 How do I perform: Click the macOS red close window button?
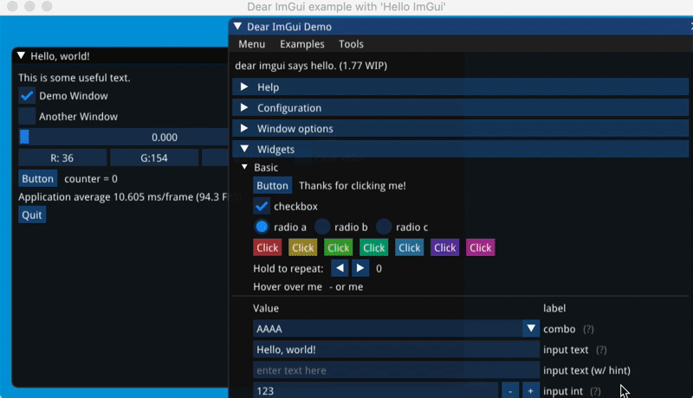pos(12,6)
